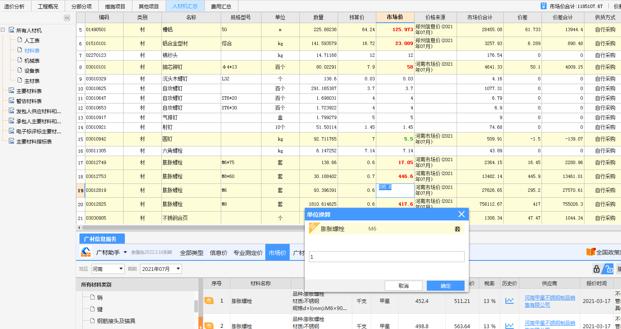
Task: Switch to 分部分项 tab
Action: point(82,6)
